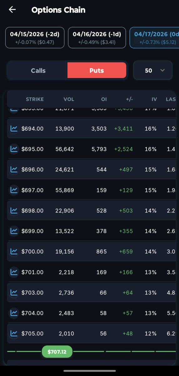Screen dimensions: 179x376
Task: Tap open interest value 5,793
Action: (x=100, y=149)
